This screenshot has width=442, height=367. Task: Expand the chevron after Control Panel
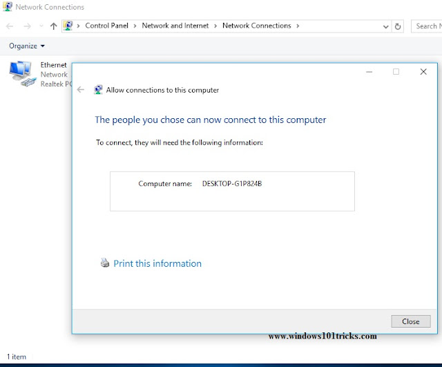(x=135, y=26)
